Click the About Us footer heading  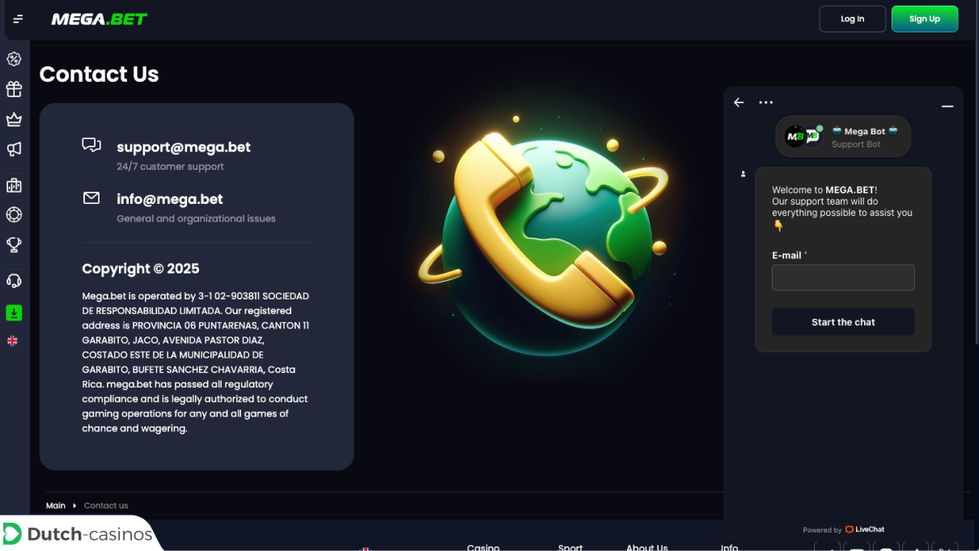(x=646, y=547)
